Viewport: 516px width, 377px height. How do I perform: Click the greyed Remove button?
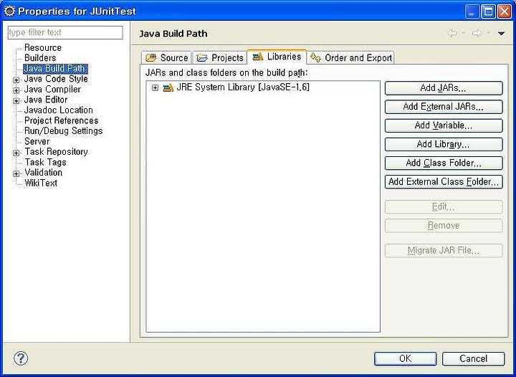444,226
